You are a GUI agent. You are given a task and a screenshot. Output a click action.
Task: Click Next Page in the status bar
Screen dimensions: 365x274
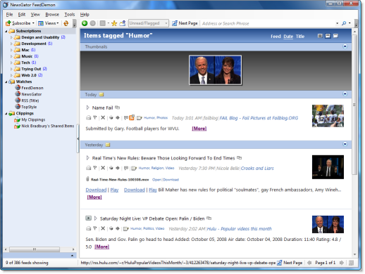point(290,263)
